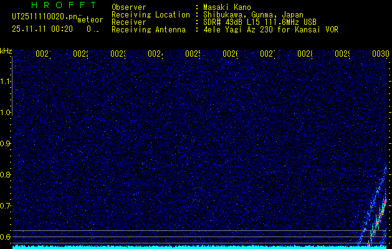The width and height of the screenshot is (392, 249).
Task: Click the 0.8 kHz frequency axis label
Action: pos(6,174)
